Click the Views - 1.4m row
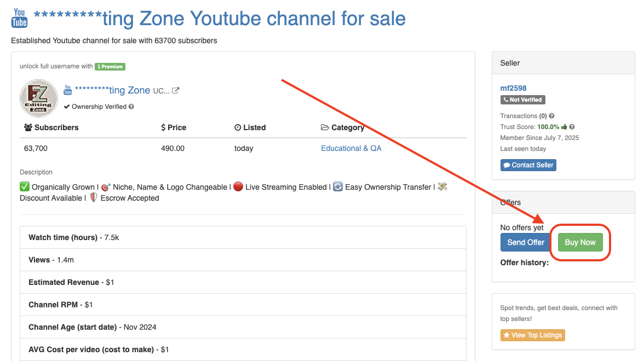The height and width of the screenshot is (362, 644). click(x=243, y=260)
